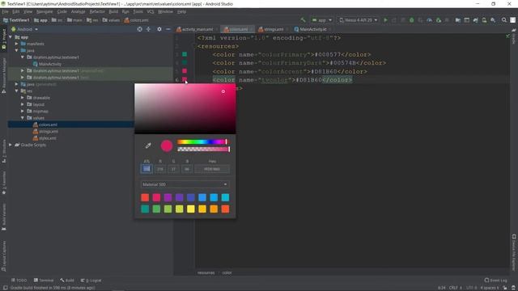Open the TODO tool window
The width and height of the screenshot is (518, 291).
click(19, 280)
